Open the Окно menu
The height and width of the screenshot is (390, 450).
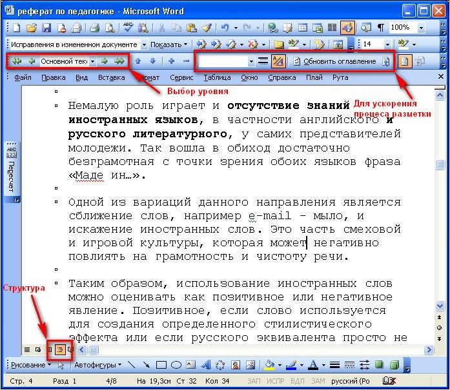(x=249, y=77)
